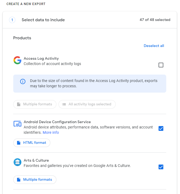Viewport: 180px width, 194px height.
Task: Open Multiple formats options for Arts & Culture
Action: 35,180
